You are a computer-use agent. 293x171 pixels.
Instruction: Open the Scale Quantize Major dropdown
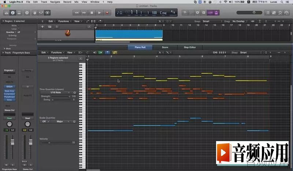pyautogui.click(x=61, y=121)
